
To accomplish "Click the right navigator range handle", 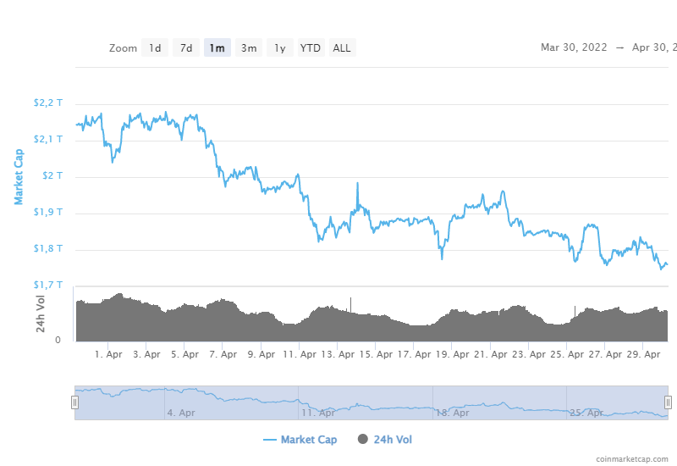I will [668, 402].
